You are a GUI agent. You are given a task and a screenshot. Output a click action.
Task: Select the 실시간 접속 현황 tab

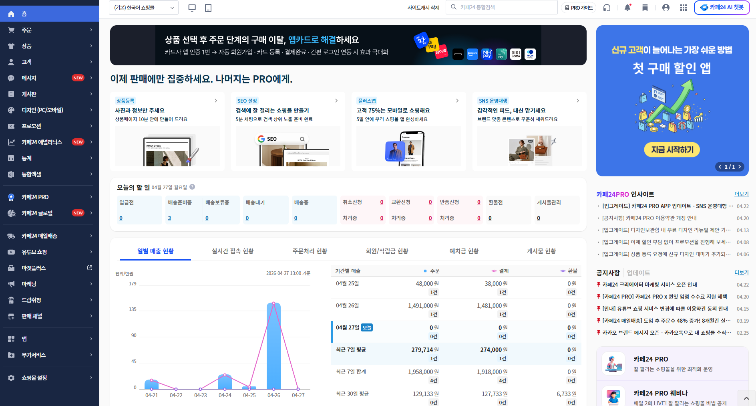click(x=233, y=251)
